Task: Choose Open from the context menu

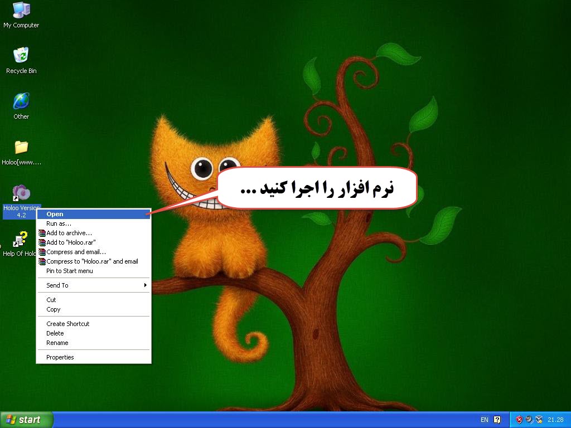Action: click(55, 214)
